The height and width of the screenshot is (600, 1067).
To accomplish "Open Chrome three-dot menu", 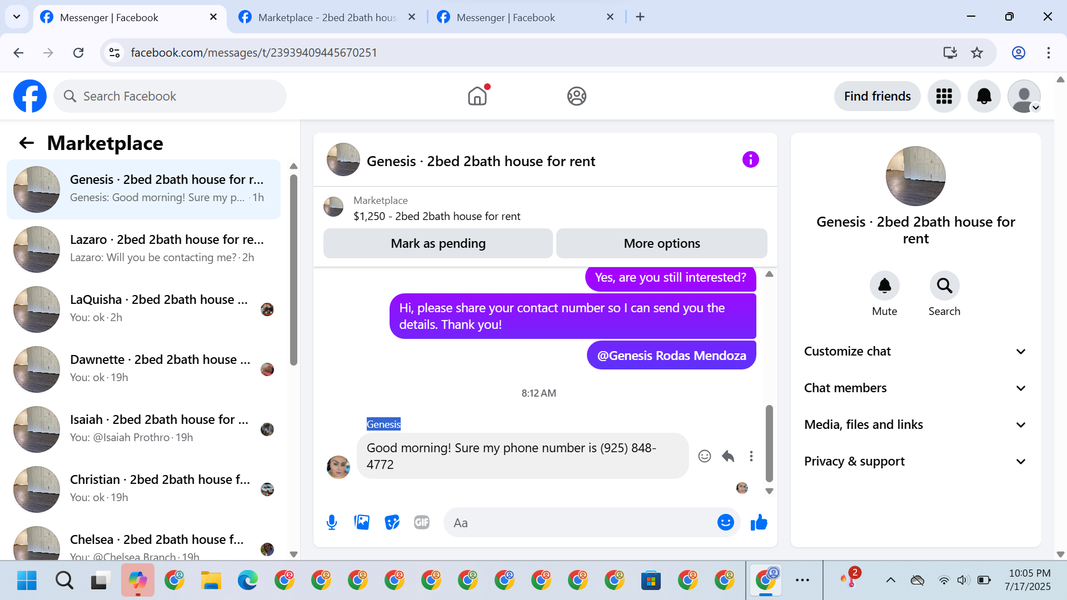I will (1049, 53).
